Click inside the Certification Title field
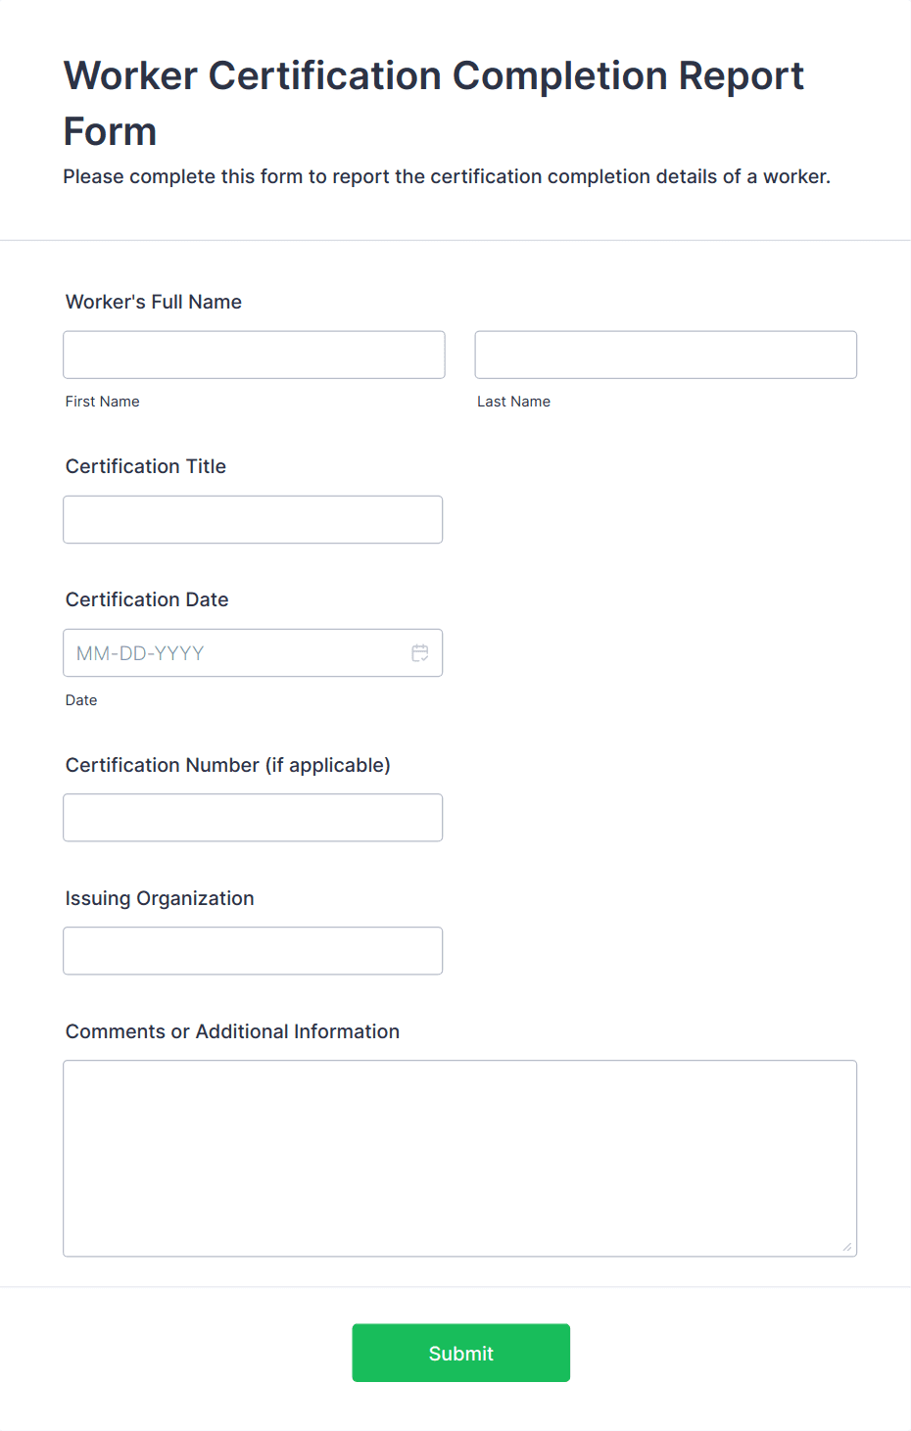Viewport: 911px width, 1431px height. click(253, 519)
